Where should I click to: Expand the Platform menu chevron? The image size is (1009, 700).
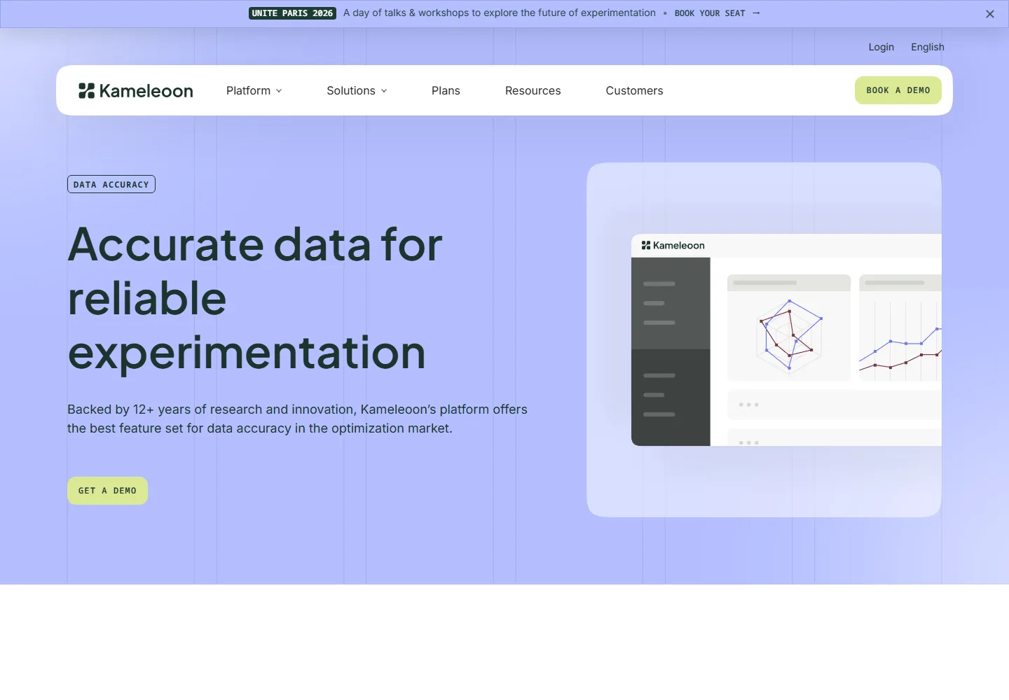(x=279, y=91)
